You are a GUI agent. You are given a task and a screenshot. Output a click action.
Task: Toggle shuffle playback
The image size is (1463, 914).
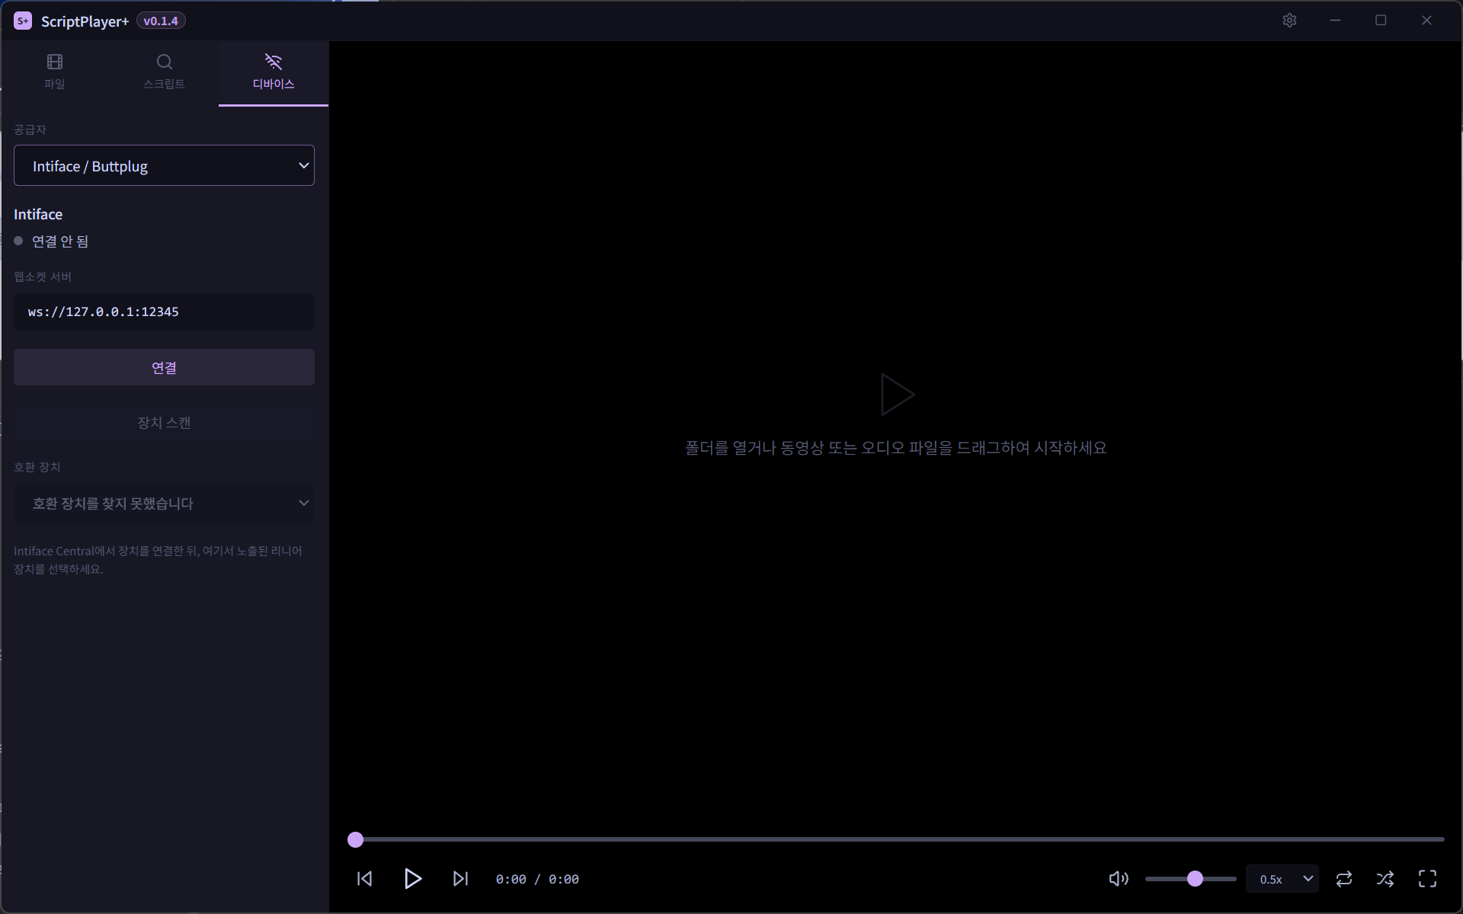click(1385, 879)
